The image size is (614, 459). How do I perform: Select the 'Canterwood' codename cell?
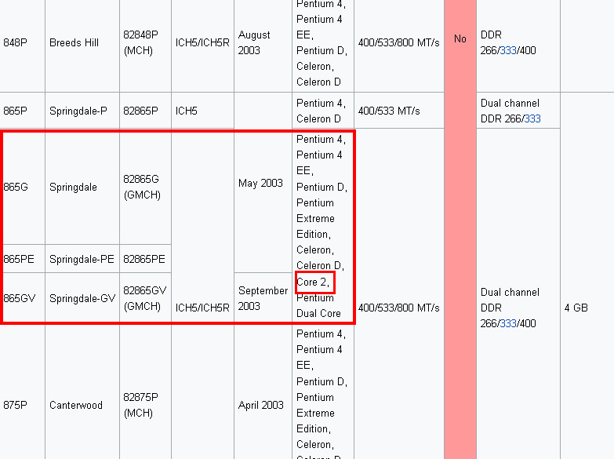(75, 406)
